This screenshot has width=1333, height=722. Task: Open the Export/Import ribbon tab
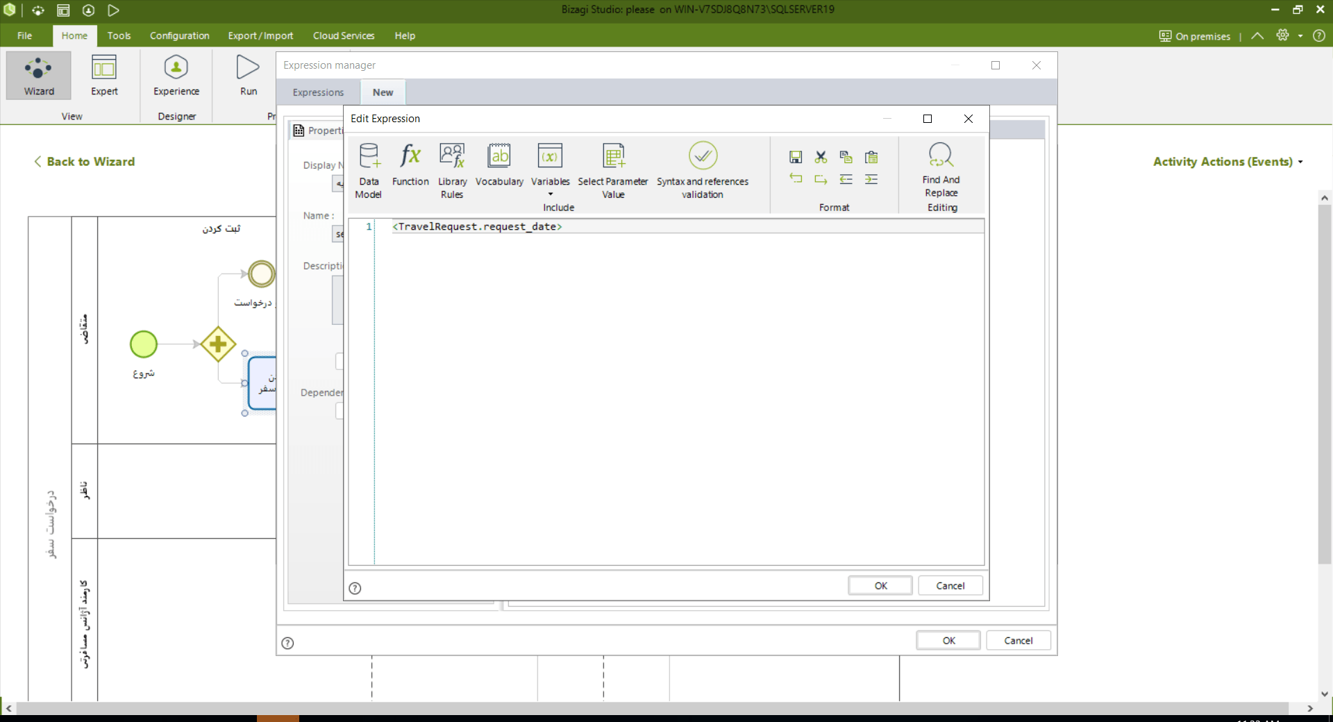(x=260, y=35)
